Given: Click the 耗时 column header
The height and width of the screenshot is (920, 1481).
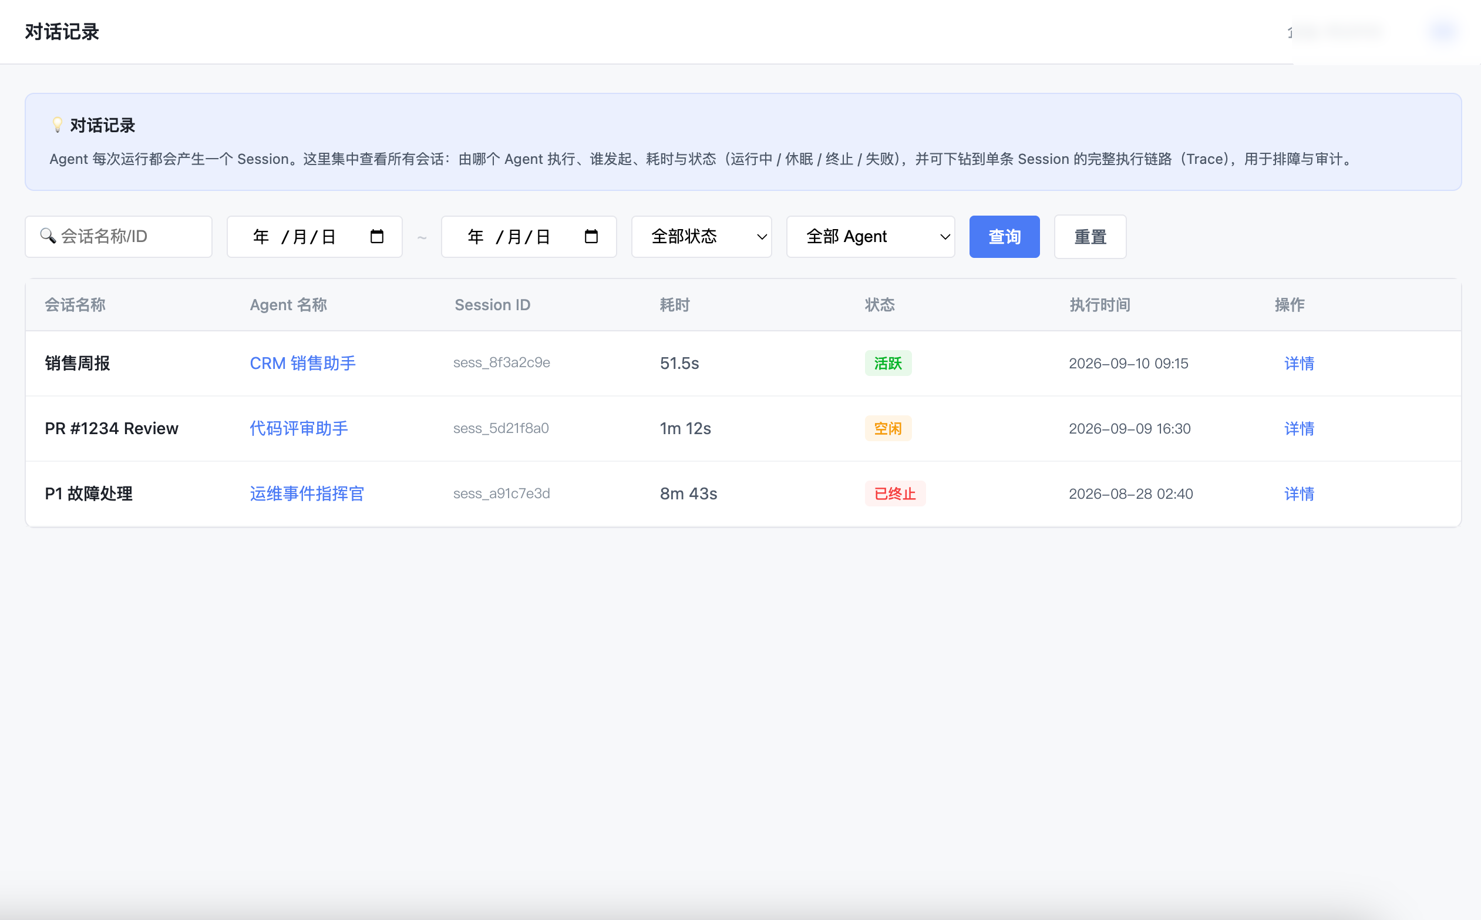Looking at the screenshot, I should [675, 305].
